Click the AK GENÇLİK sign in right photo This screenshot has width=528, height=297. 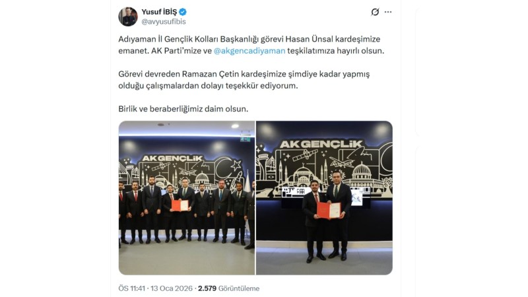coord(321,144)
